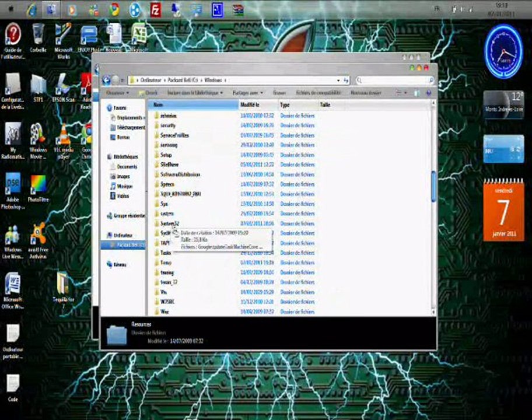Select Musique library in sidebar

[x=121, y=186]
